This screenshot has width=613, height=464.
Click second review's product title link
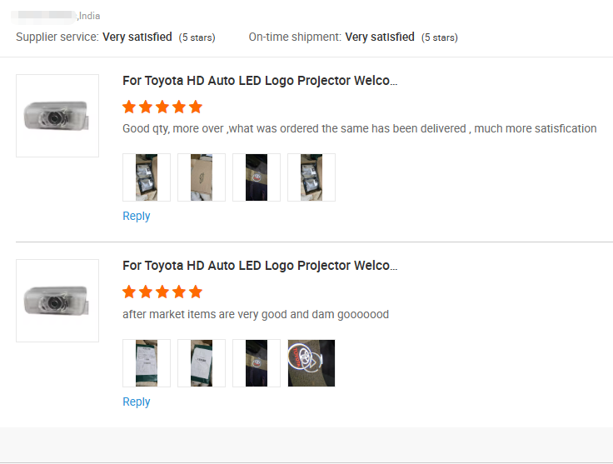pos(260,266)
